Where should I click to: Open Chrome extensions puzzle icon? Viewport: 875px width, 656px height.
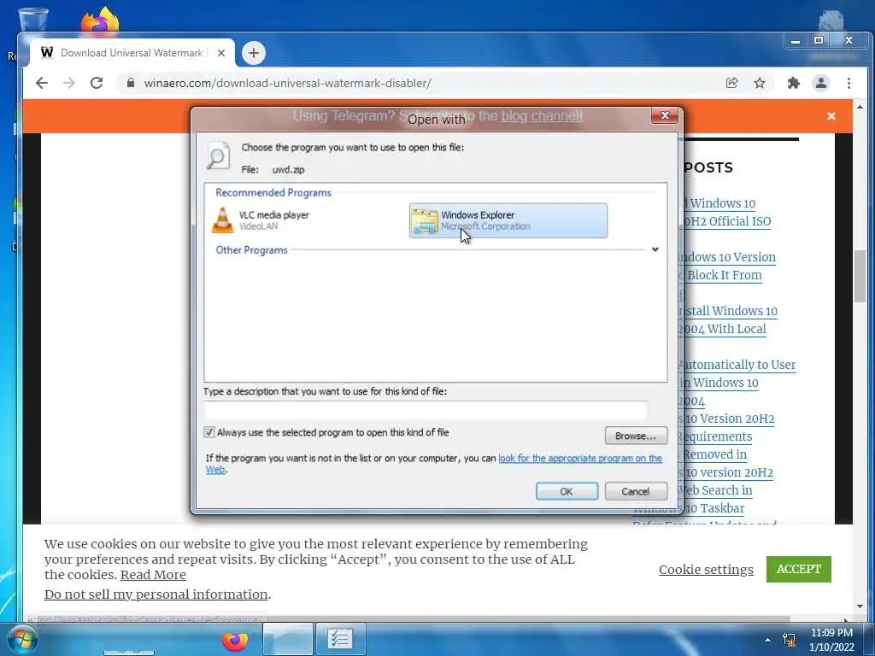coord(793,83)
